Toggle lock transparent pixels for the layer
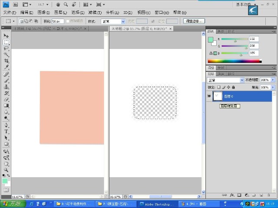This screenshot has height=208, width=278. point(219,88)
